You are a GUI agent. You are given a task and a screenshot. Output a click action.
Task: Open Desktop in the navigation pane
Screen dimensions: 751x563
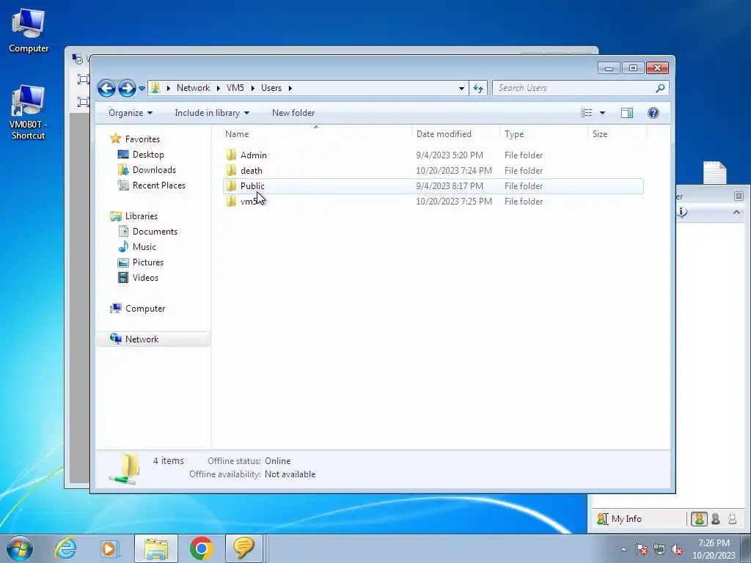(x=148, y=155)
